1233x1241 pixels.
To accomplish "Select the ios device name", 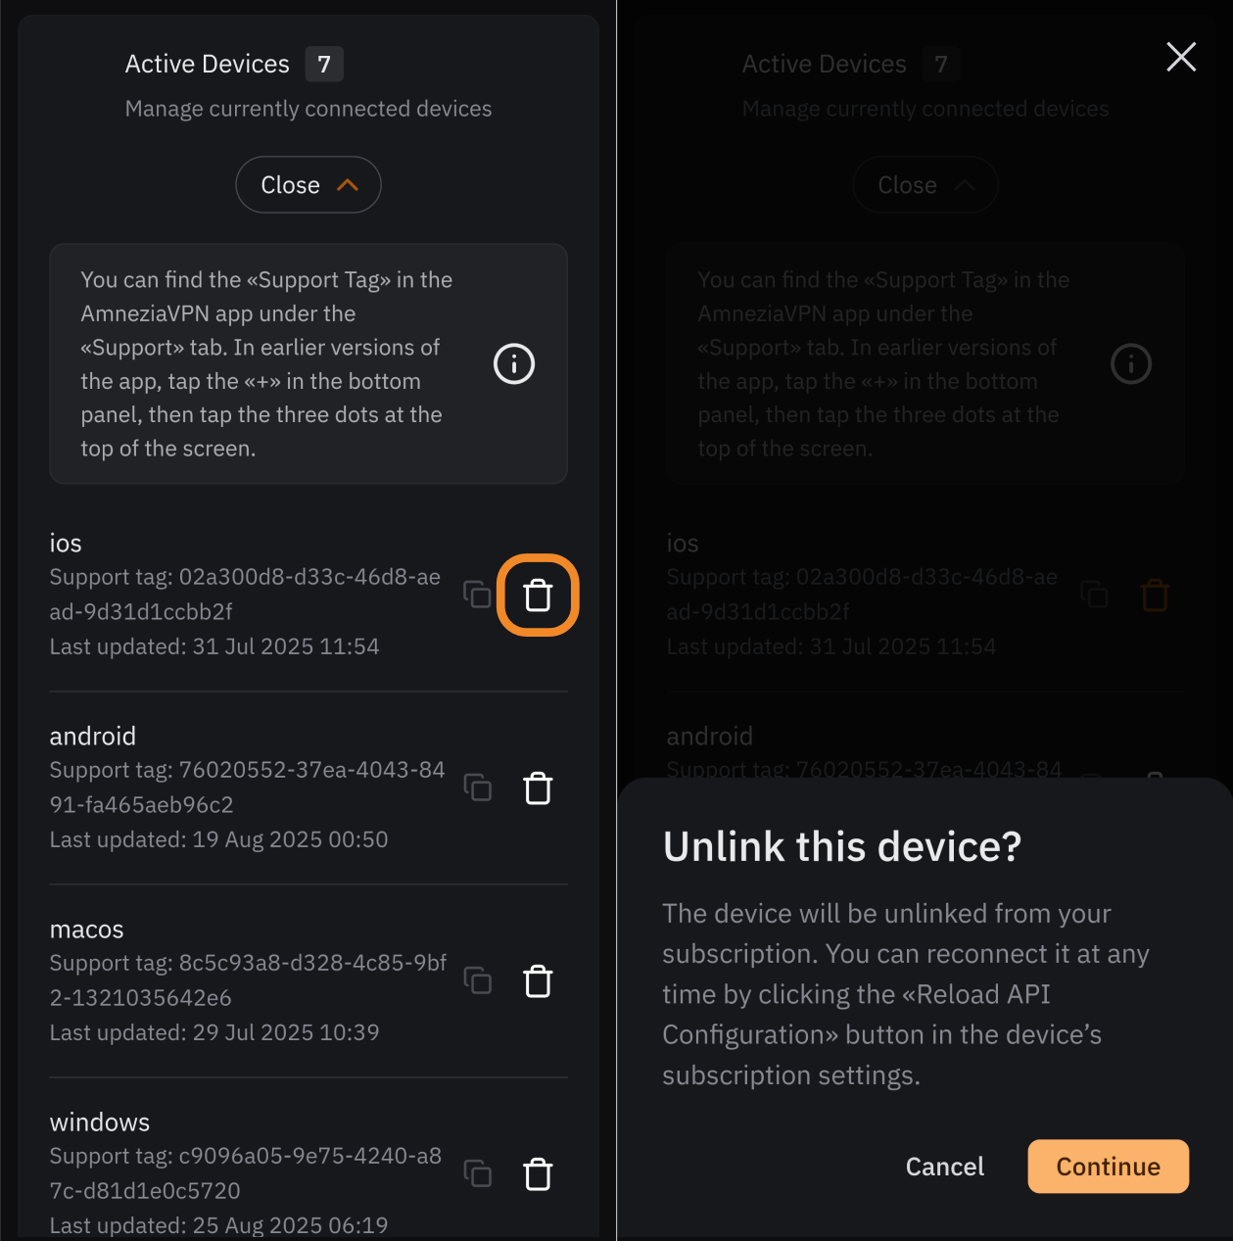I will pos(66,544).
